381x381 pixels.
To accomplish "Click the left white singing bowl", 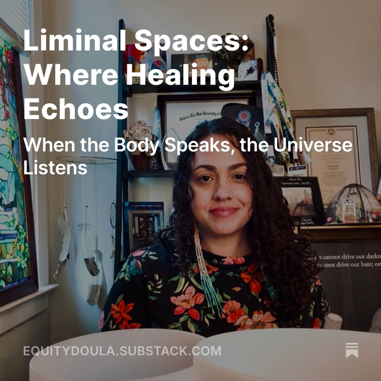I will [117, 356].
